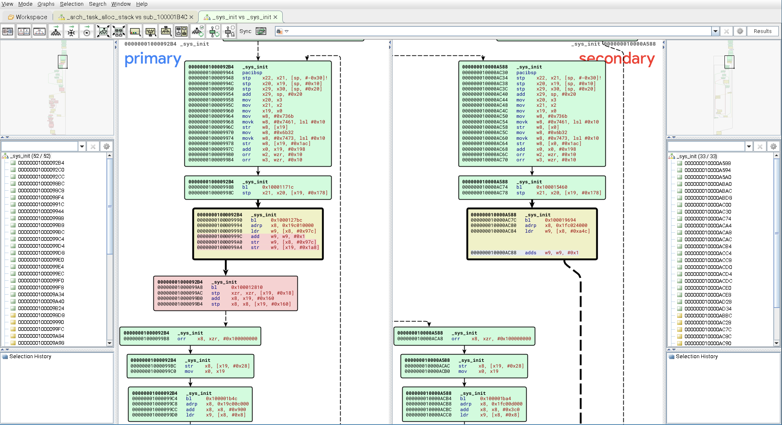Click the zoom to selected nodes icon
Viewport: 782px width, 425px height.
pos(119,31)
